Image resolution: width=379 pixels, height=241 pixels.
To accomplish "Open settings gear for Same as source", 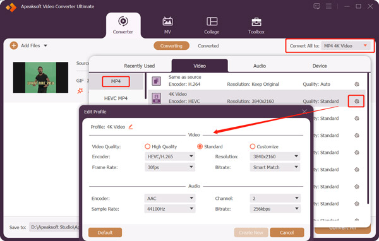I will pyautogui.click(x=356, y=84).
